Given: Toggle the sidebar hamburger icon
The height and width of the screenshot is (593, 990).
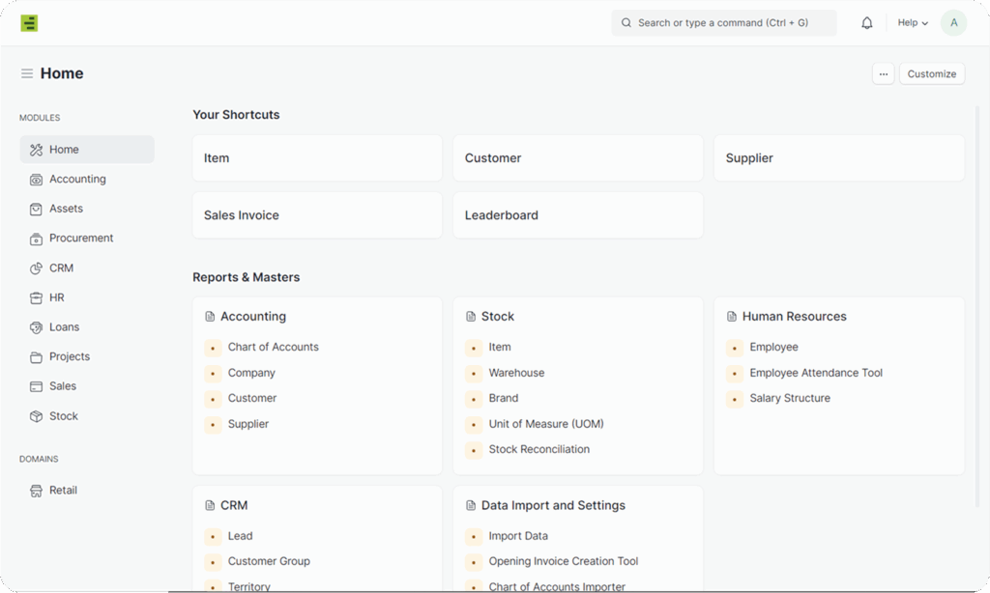Looking at the screenshot, I should tap(27, 73).
